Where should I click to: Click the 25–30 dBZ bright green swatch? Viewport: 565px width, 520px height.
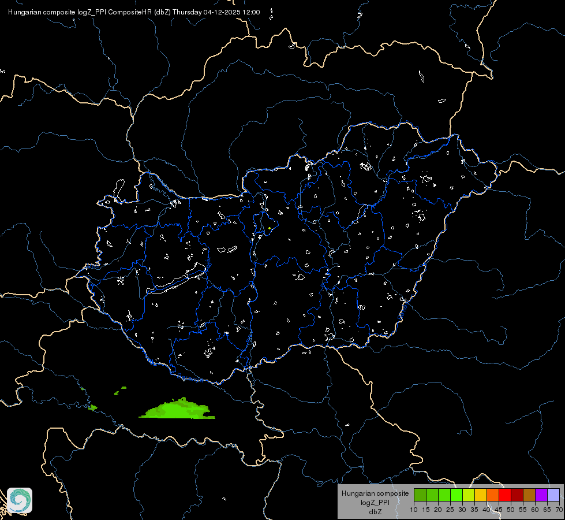tap(456, 495)
